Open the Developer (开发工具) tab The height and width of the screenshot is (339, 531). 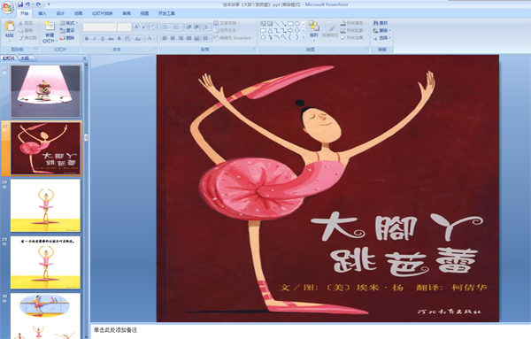click(166, 13)
